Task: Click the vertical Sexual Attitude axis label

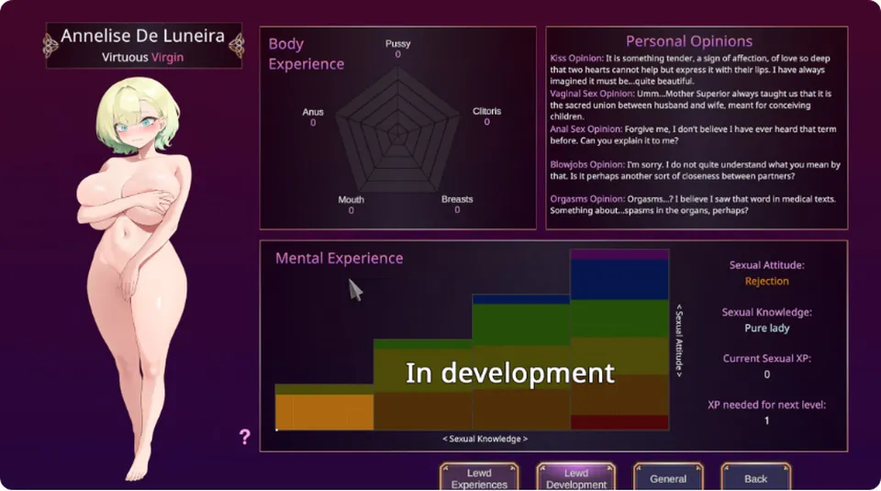Action: coord(679,340)
